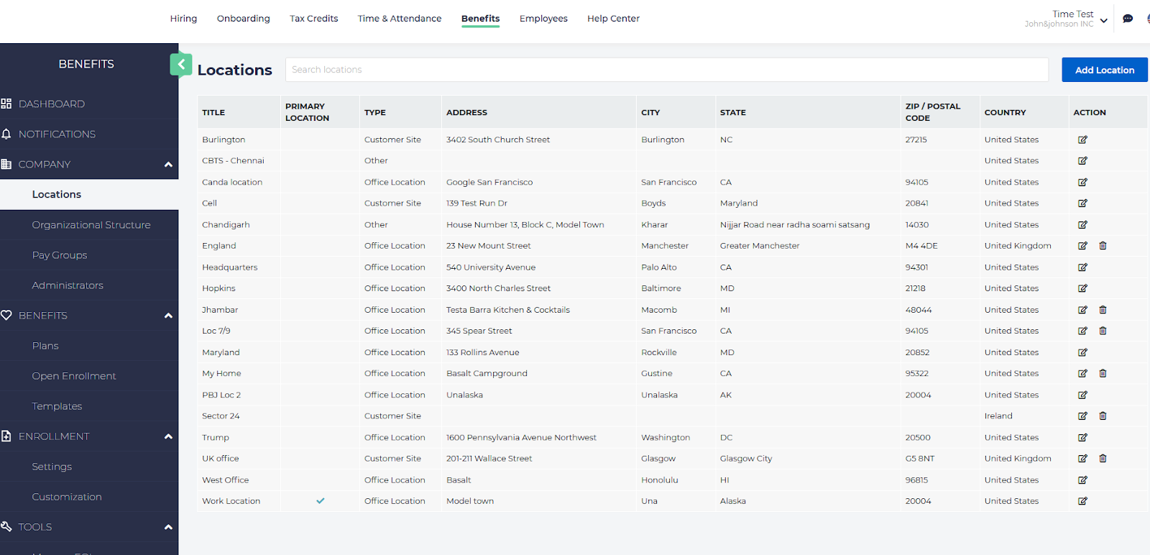Open the Employees top menu

[x=543, y=19]
